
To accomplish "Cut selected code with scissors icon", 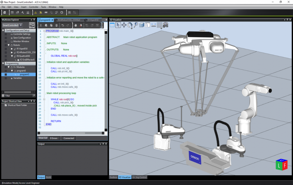I will pyautogui.click(x=41, y=25).
